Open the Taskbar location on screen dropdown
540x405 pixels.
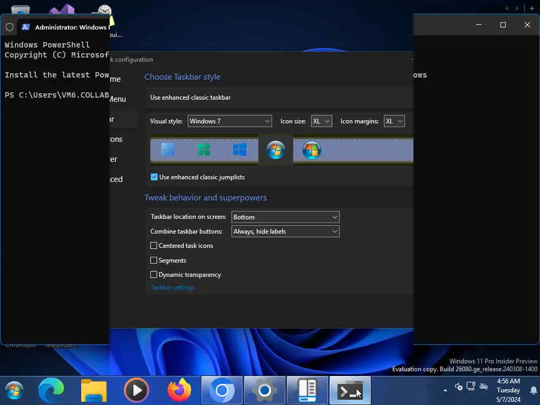(285, 217)
